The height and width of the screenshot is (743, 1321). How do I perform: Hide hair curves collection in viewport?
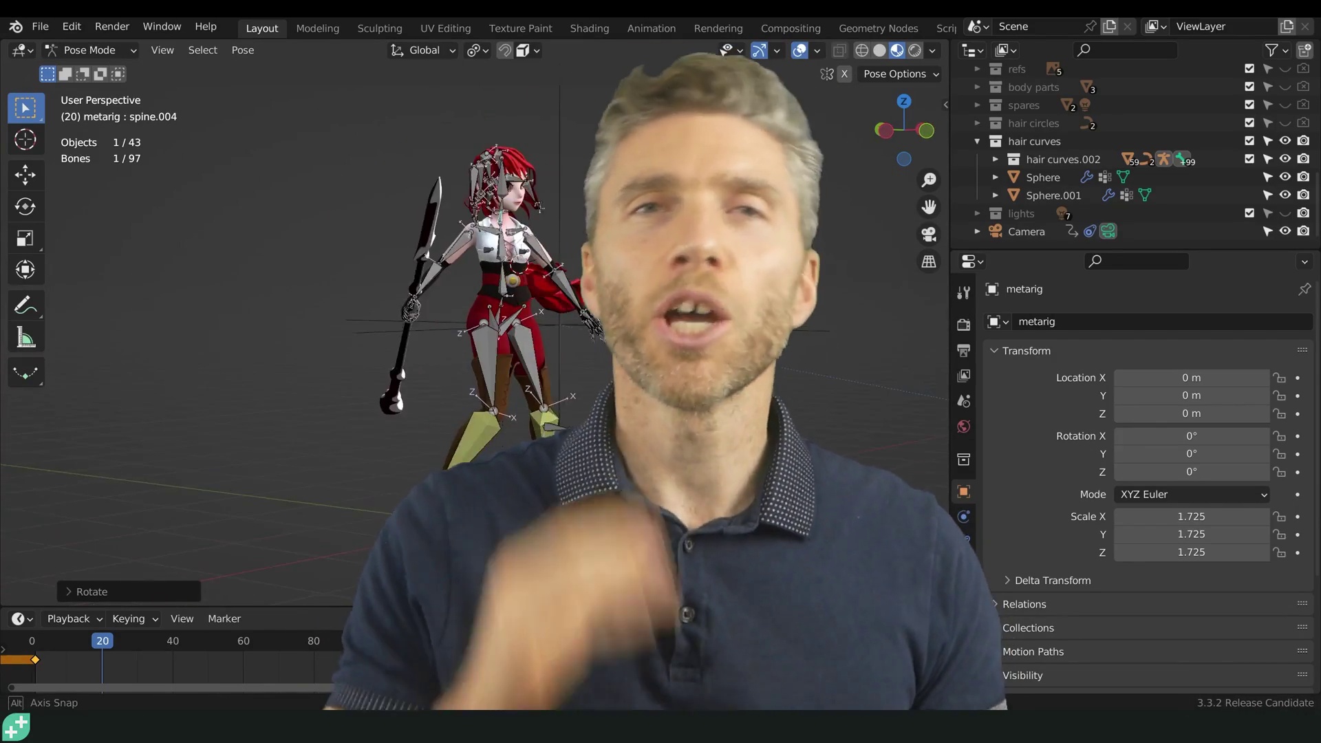(x=1285, y=141)
